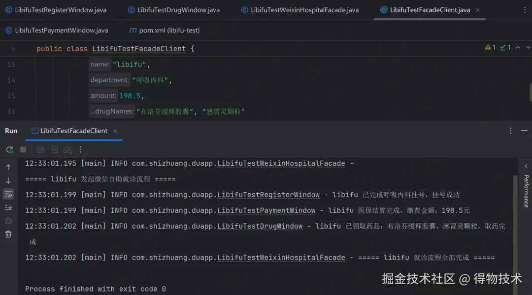Select the LibifuTestFacadeClient run configuration tab
Image resolution: width=532 pixels, height=295 pixels.
coord(69,131)
